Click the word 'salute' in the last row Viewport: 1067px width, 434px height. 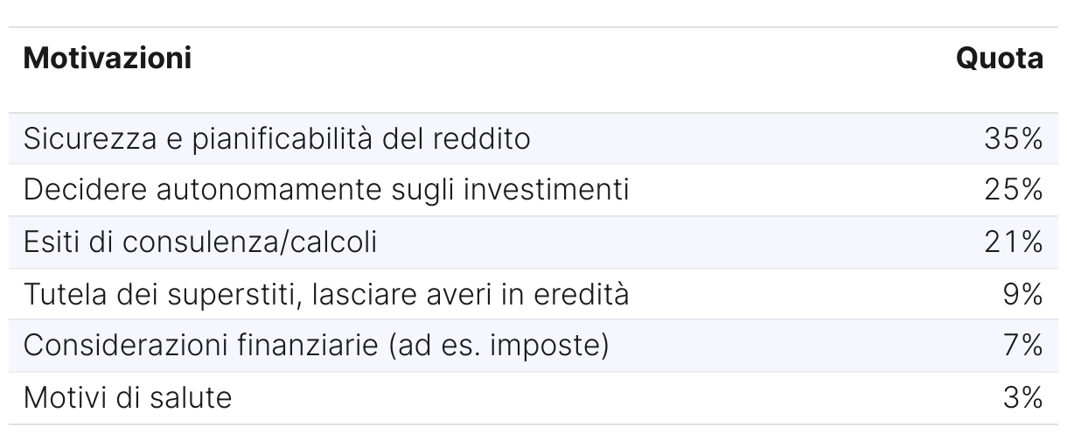point(189,398)
